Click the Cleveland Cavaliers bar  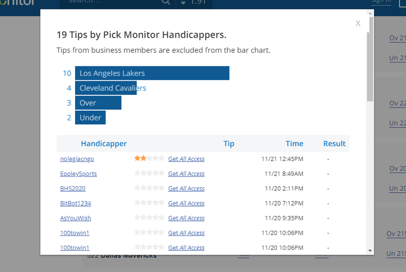coord(106,88)
